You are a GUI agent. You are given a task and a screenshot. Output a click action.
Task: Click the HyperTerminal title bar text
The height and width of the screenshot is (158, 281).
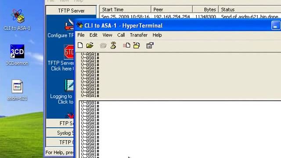coord(123,25)
